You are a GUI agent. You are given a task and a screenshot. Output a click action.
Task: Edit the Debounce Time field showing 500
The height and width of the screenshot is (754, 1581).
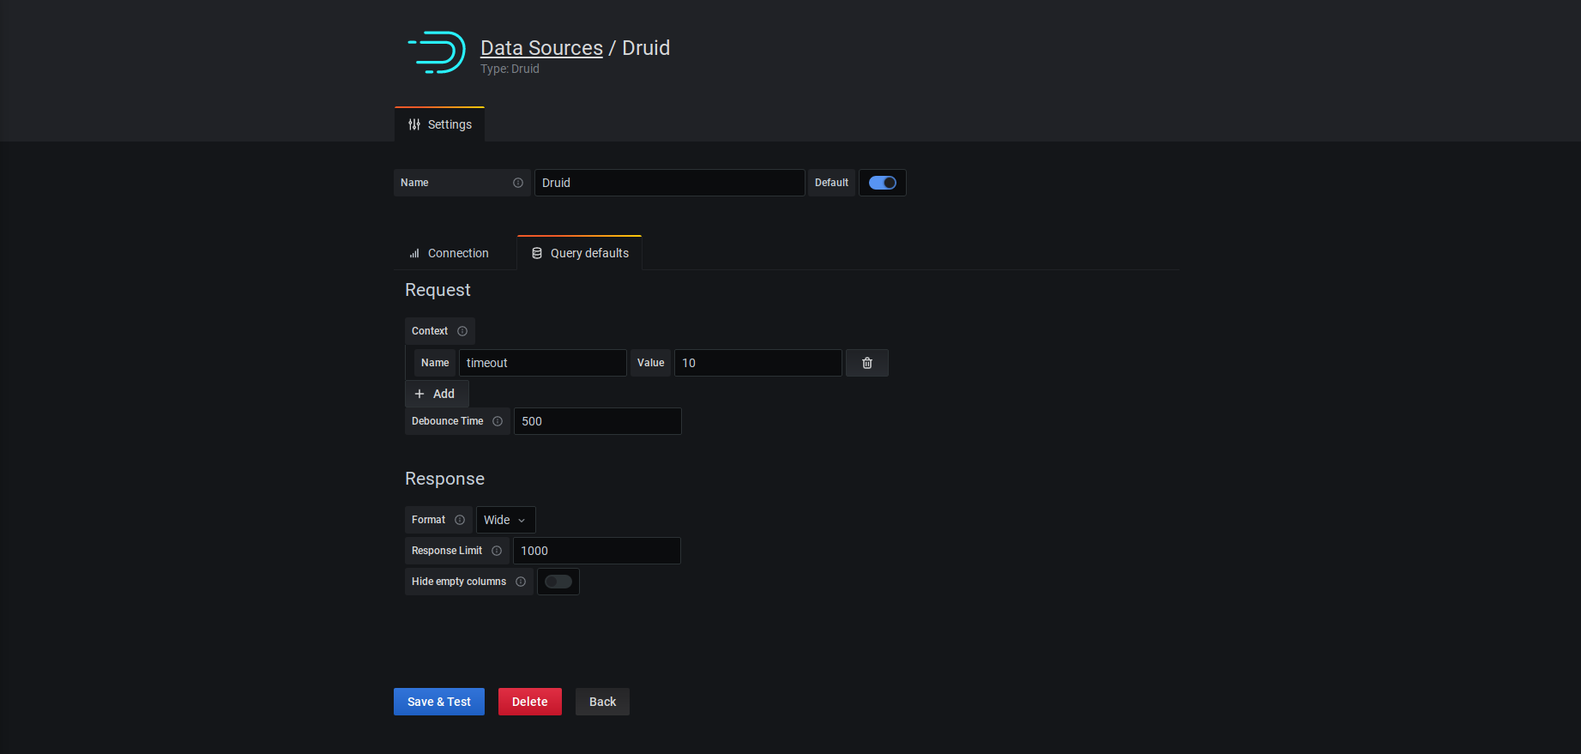coord(597,421)
